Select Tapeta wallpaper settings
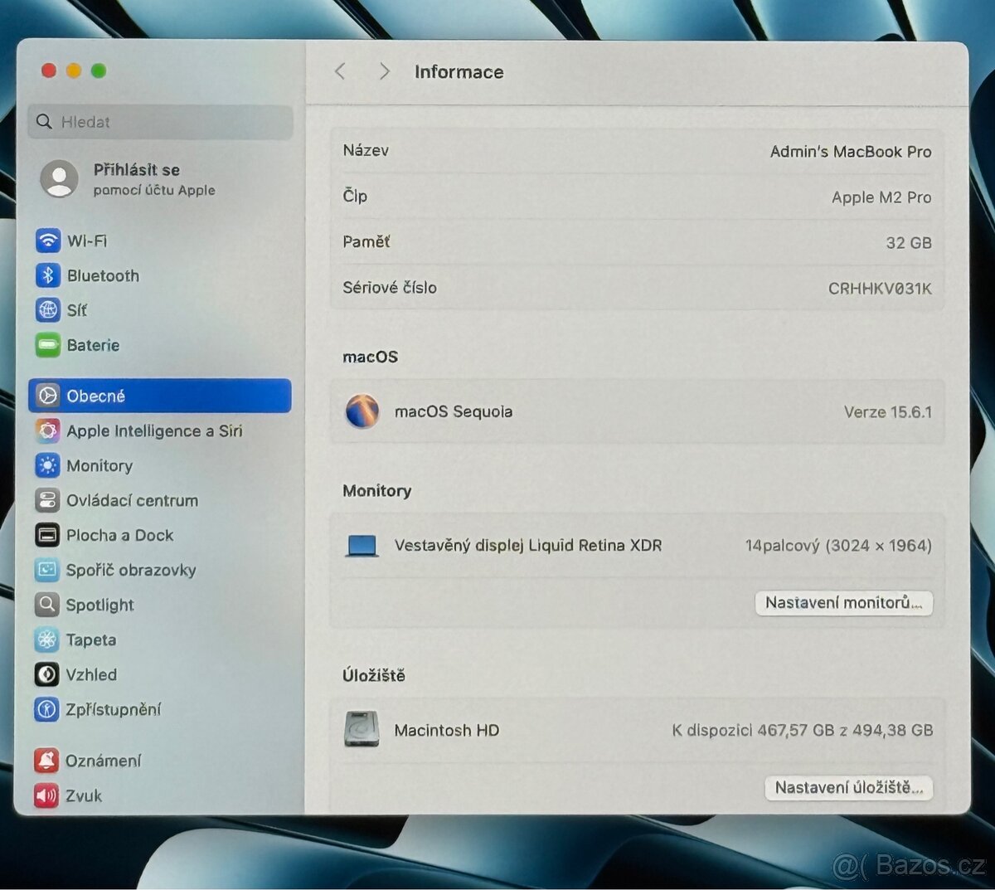 pyautogui.click(x=90, y=640)
